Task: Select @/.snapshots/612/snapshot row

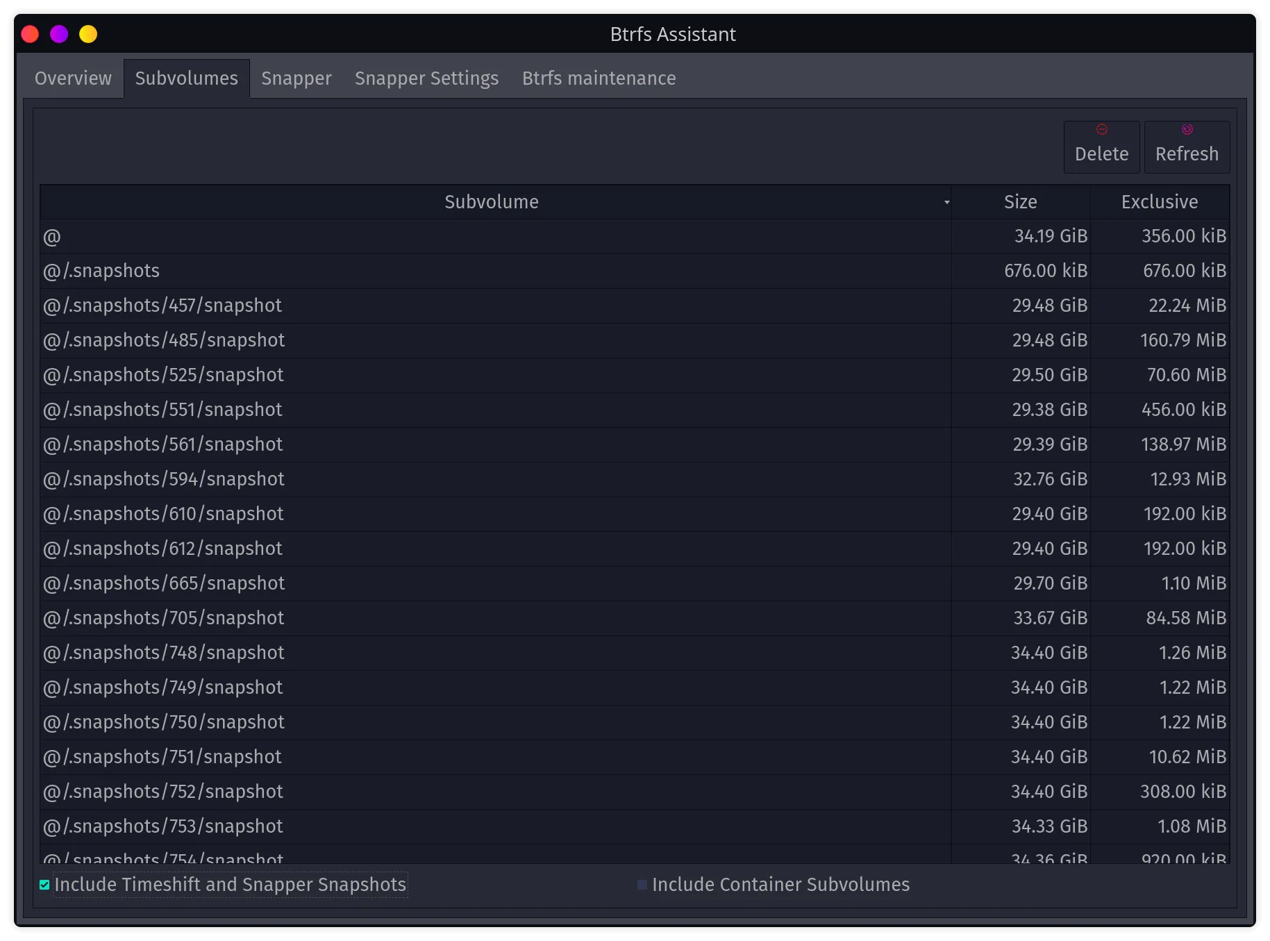Action: point(635,549)
